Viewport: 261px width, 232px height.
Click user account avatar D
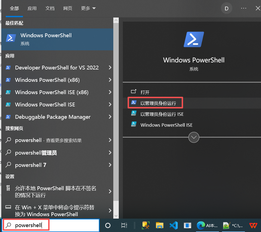[227, 8]
